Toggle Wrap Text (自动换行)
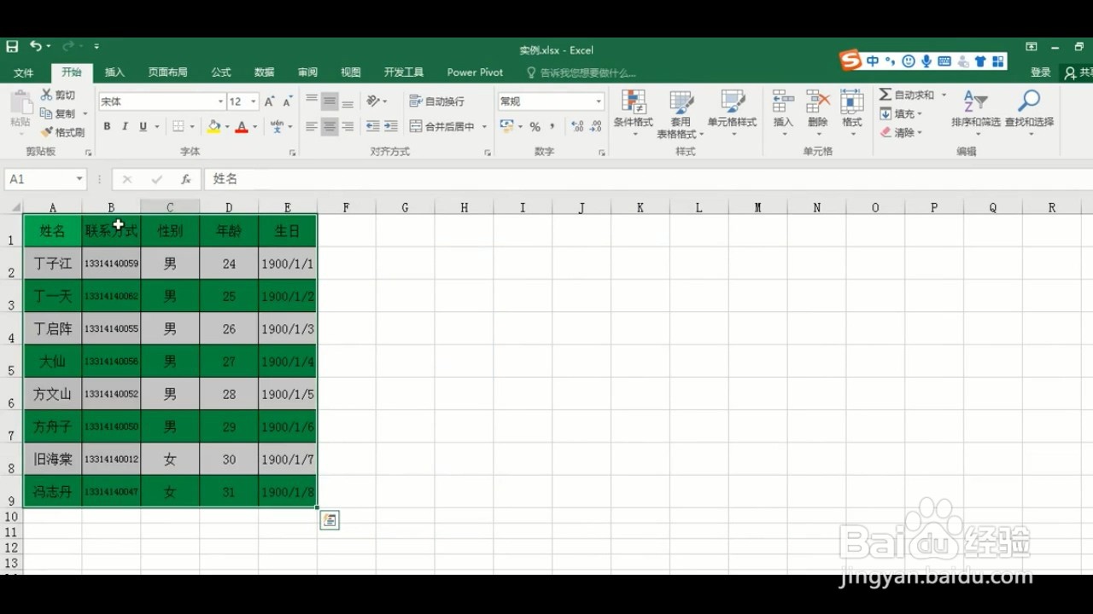This screenshot has height=614, width=1093. (x=437, y=101)
